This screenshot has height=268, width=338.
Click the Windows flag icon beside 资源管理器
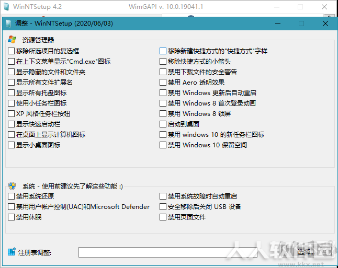[x=12, y=40]
